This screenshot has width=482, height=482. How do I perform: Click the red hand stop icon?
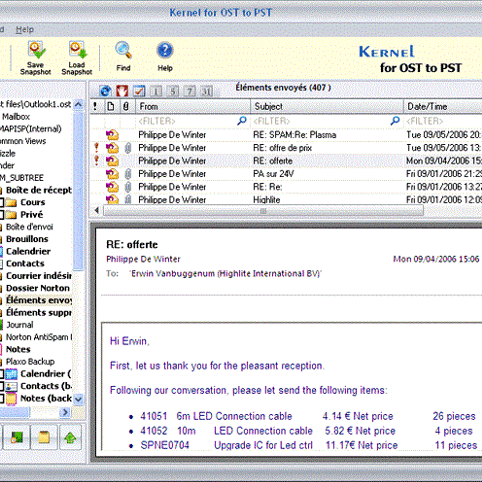coord(122,91)
